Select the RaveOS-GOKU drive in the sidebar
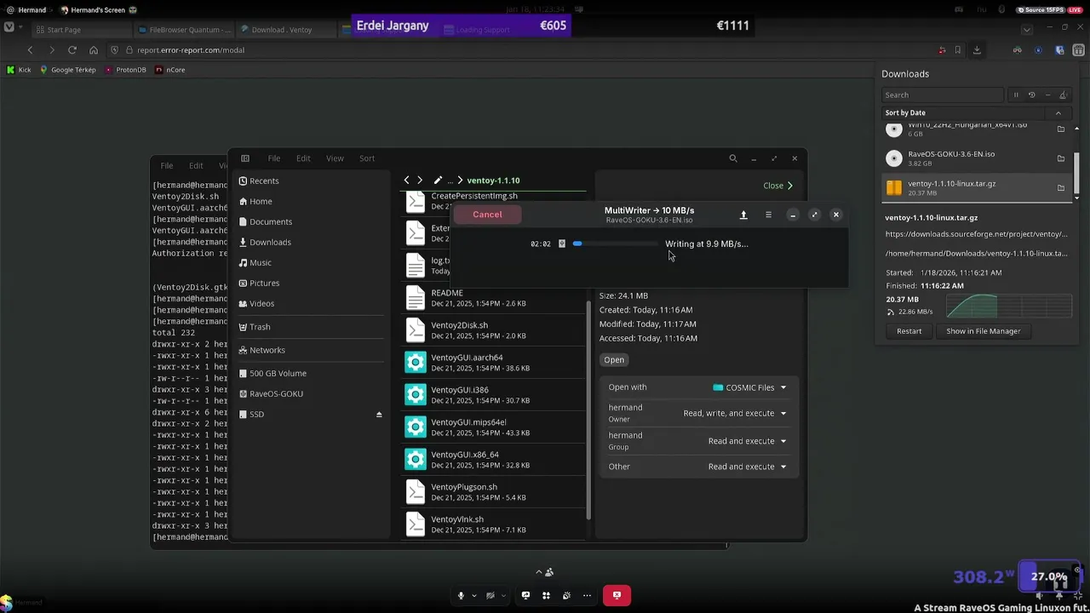Viewport: 1090px width, 613px height. coord(309,393)
